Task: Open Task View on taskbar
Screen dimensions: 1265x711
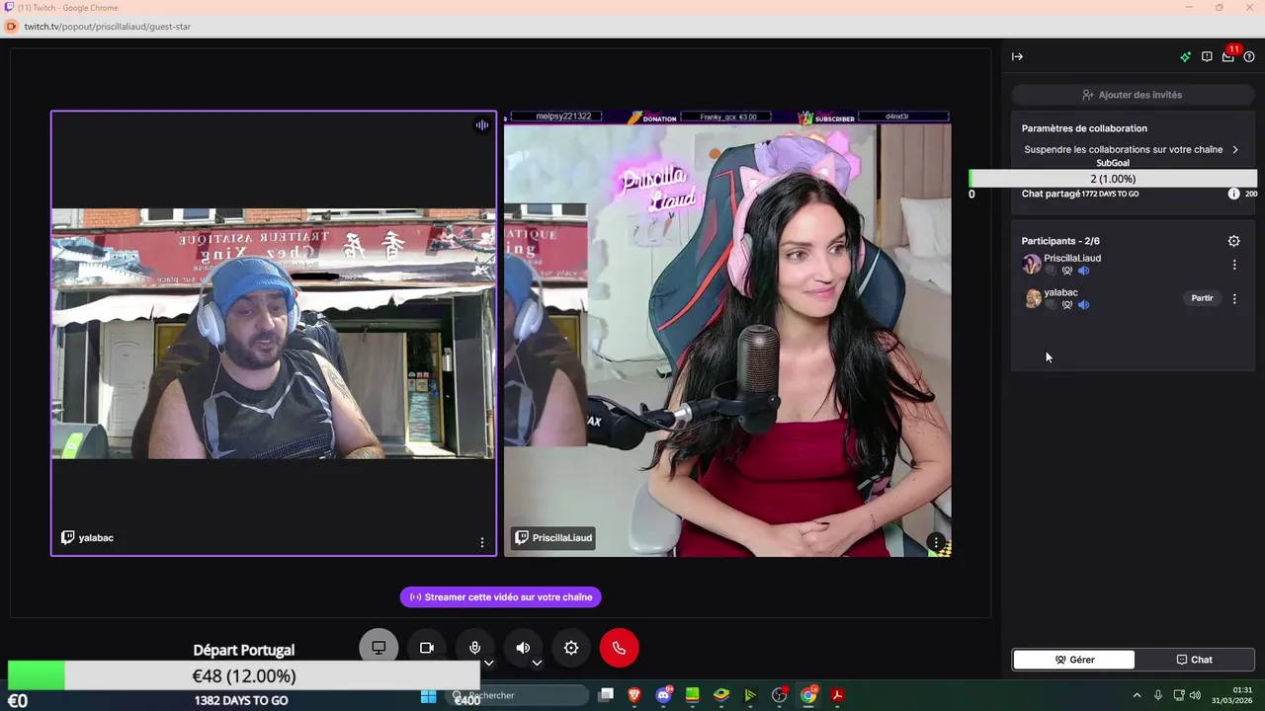Action: coord(606,695)
